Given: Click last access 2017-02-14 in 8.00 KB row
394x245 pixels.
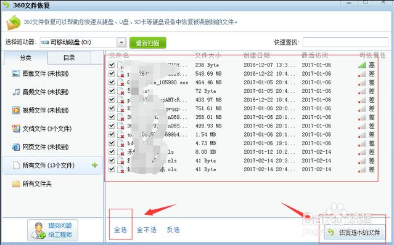Looking at the screenshot, I should point(316,152).
